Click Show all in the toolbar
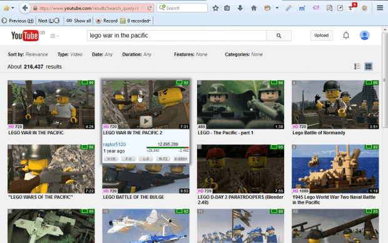Viewport: 388px width, 243px height. [79, 21]
